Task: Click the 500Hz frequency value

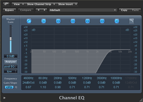Action: pos(72,78)
